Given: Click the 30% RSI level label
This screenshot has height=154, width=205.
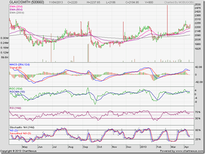Looking at the screenshot, I should click(198, 118).
